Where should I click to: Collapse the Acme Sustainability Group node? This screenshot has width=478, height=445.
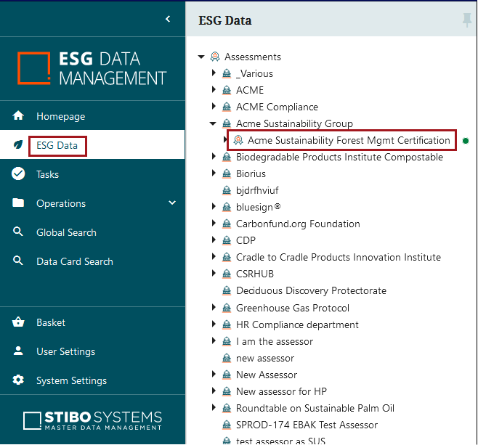click(x=213, y=123)
